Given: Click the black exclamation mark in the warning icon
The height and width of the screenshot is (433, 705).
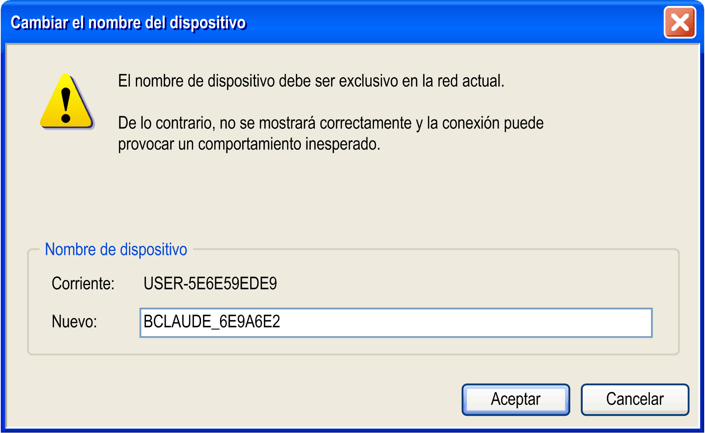Looking at the screenshot, I should pos(66,105).
